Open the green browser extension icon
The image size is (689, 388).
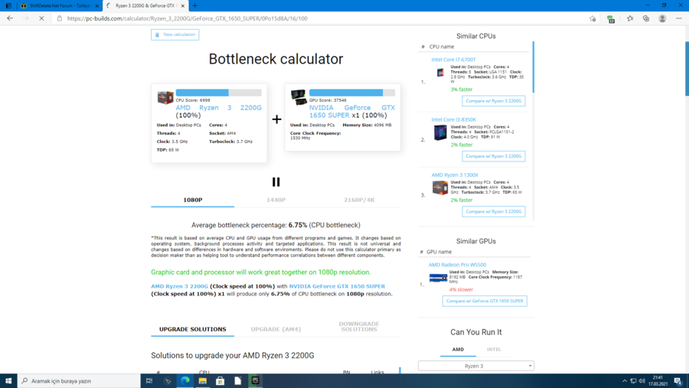point(611,19)
